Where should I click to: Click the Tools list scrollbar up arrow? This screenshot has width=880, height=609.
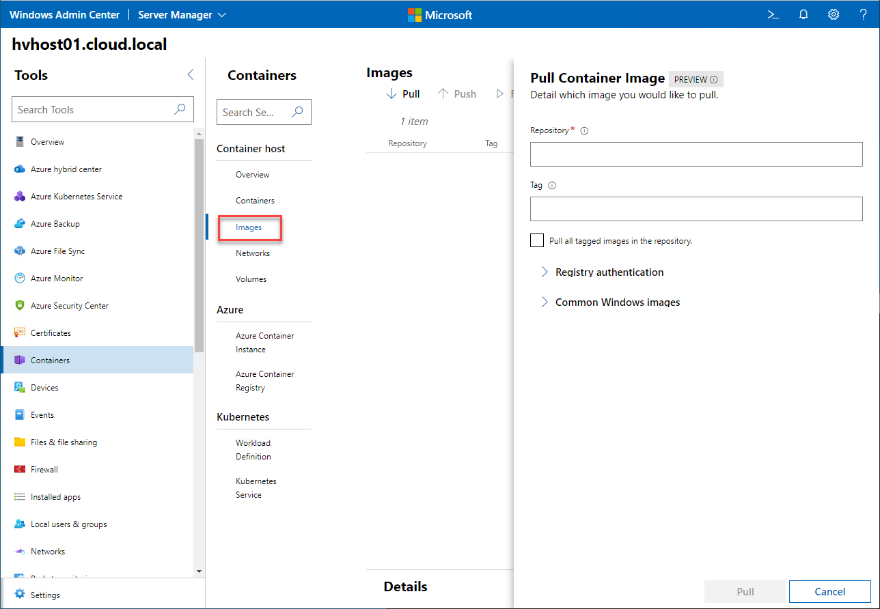click(x=199, y=133)
